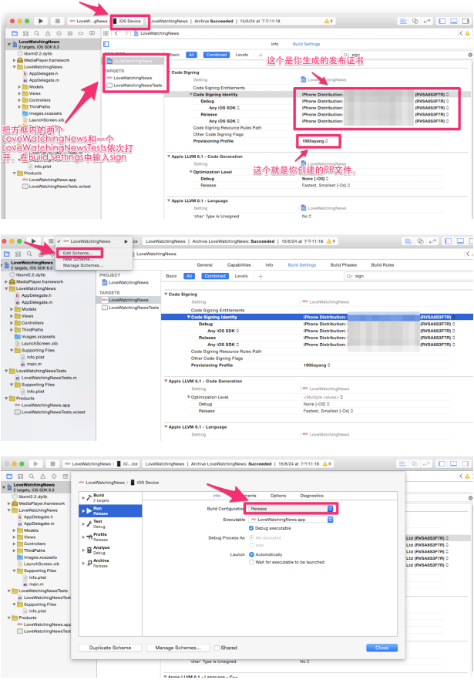Switch to version editor in top screenshot

[x=427, y=21]
